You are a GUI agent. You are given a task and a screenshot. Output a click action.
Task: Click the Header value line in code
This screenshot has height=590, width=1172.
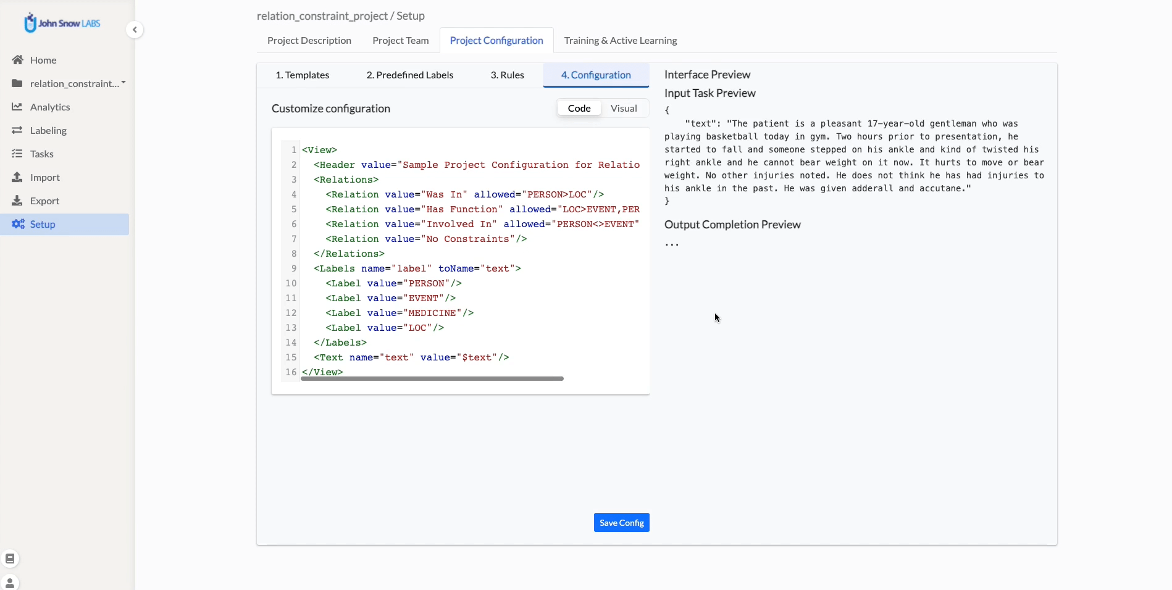point(476,165)
